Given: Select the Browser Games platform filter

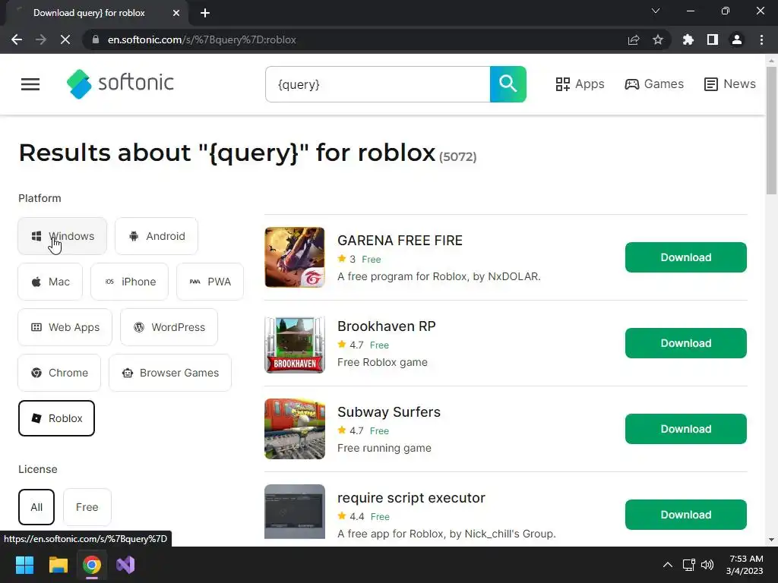Looking at the screenshot, I should (x=169, y=373).
